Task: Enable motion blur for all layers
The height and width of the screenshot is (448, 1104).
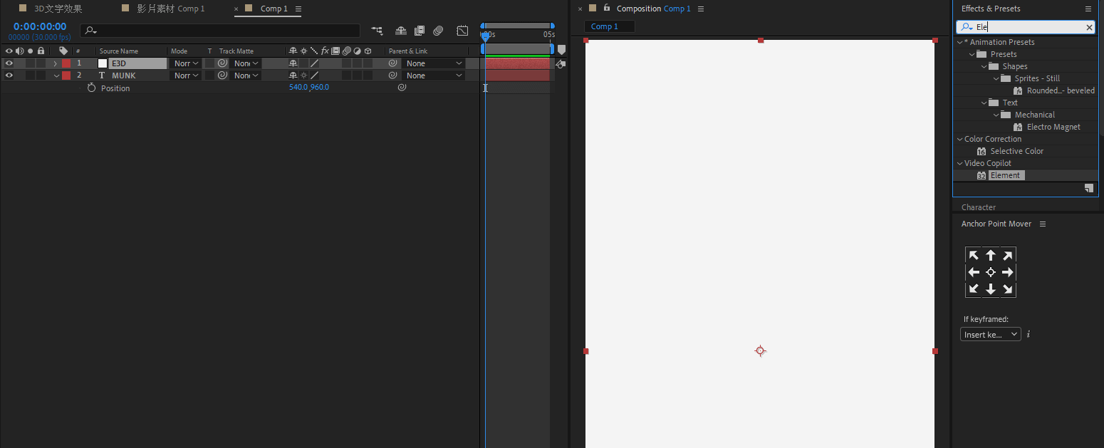Action: (438, 31)
